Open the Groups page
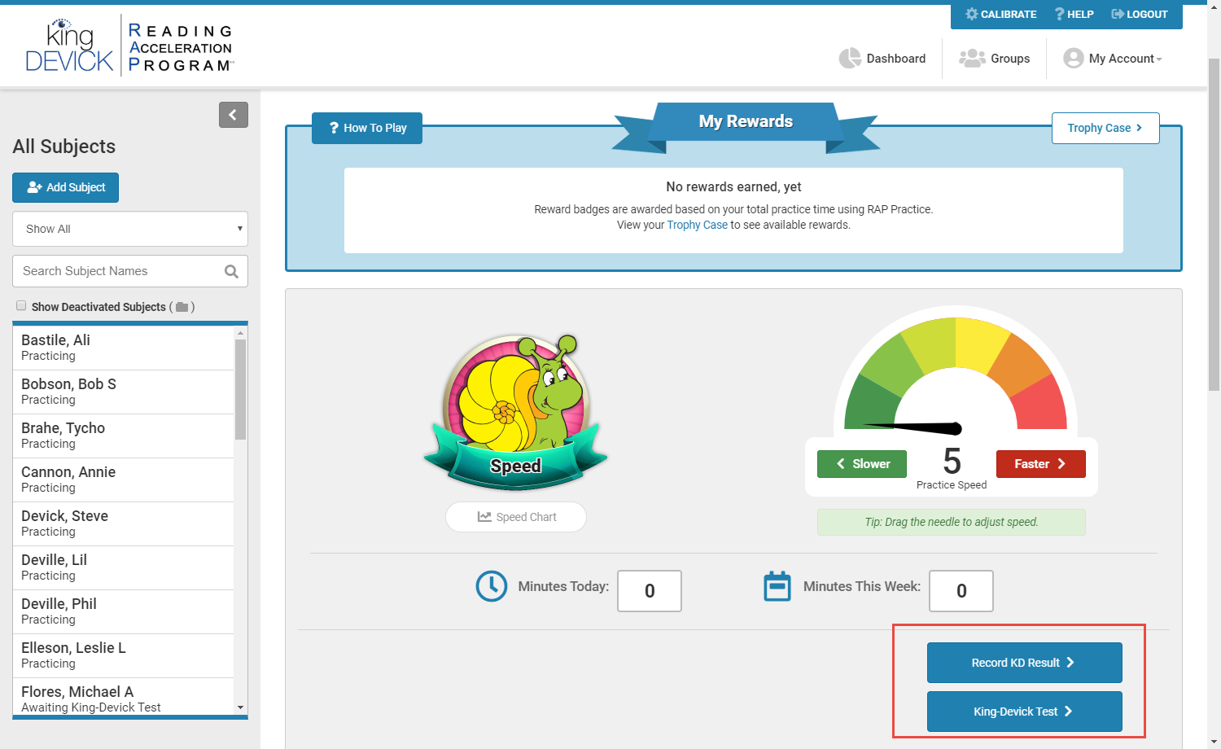1221x749 pixels. tap(995, 59)
